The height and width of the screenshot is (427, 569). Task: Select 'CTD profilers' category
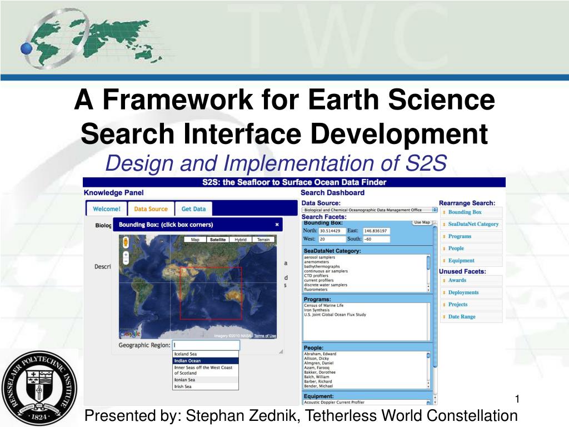coord(316,276)
